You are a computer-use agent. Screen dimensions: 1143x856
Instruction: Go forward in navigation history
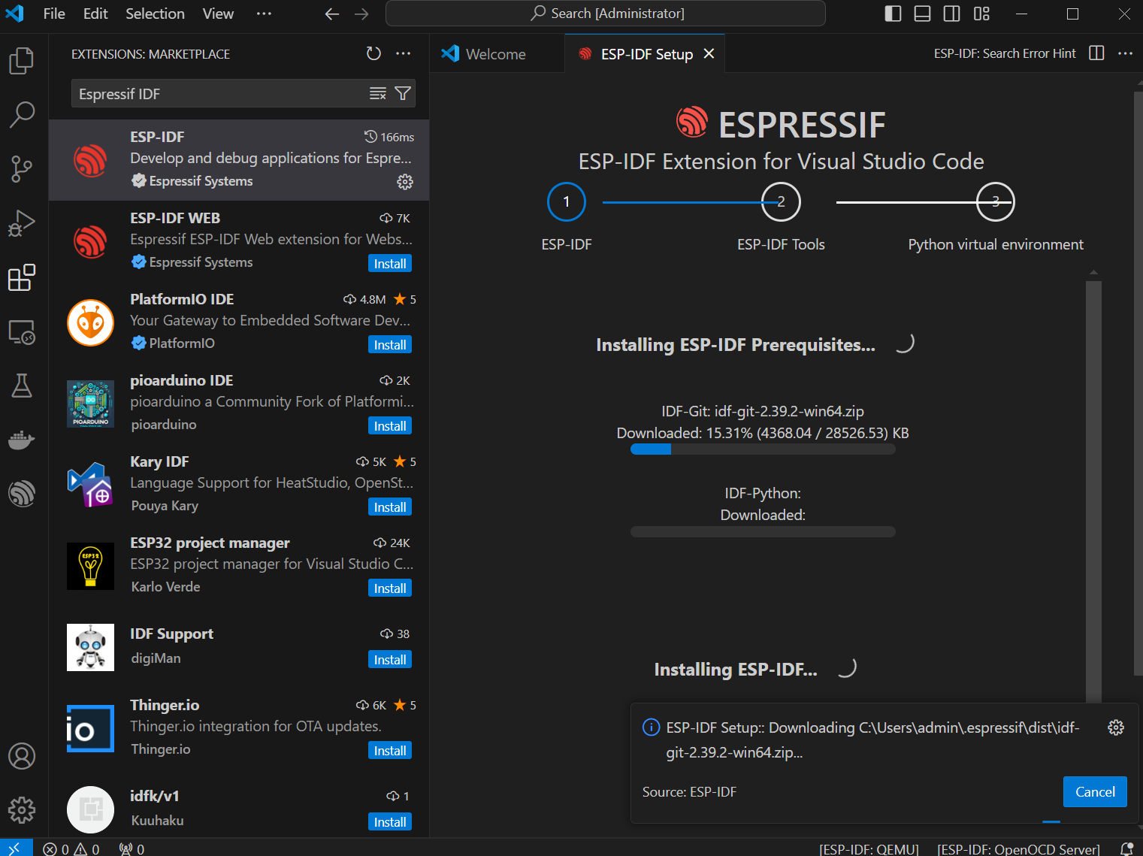click(x=361, y=14)
